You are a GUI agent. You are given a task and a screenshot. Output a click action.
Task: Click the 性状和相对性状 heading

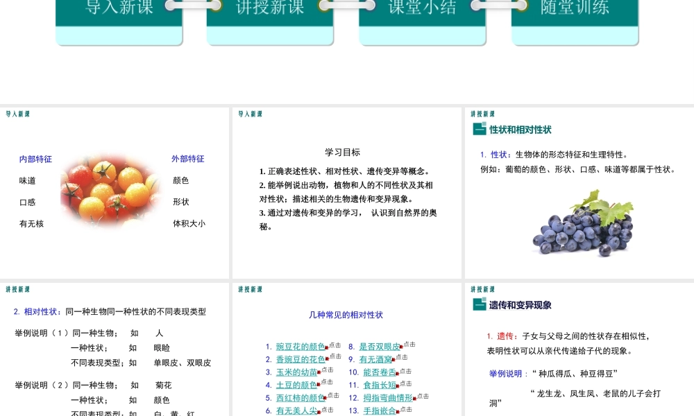point(520,130)
